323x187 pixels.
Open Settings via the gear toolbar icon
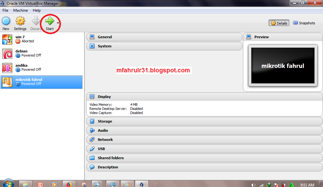pyautogui.click(x=20, y=21)
